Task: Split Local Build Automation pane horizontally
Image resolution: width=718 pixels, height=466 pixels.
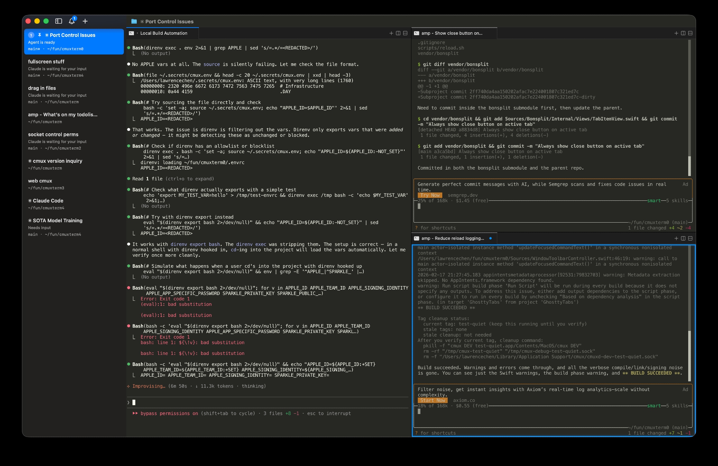Action: click(x=405, y=33)
